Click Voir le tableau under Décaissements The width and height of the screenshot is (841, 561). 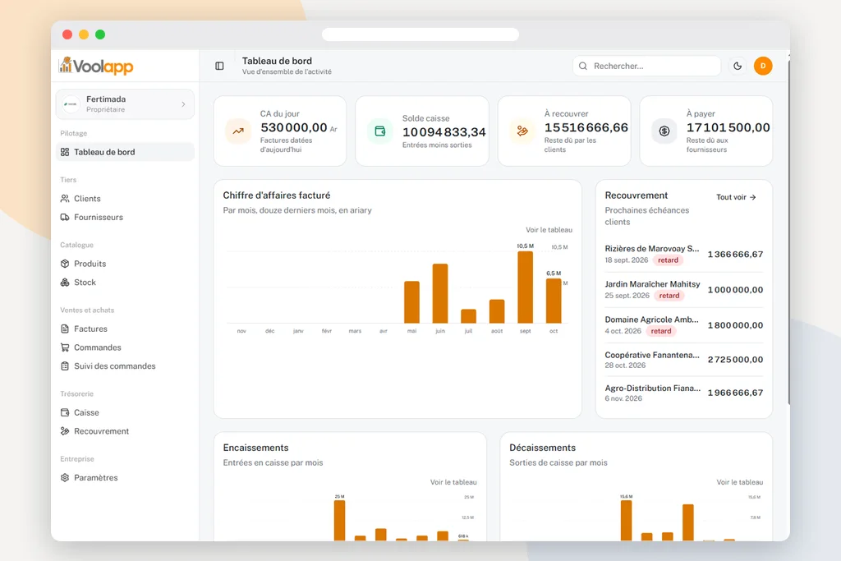pos(740,482)
